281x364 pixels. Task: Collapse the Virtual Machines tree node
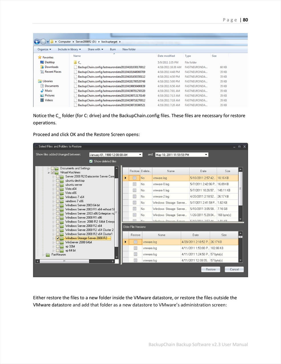pos(49,172)
